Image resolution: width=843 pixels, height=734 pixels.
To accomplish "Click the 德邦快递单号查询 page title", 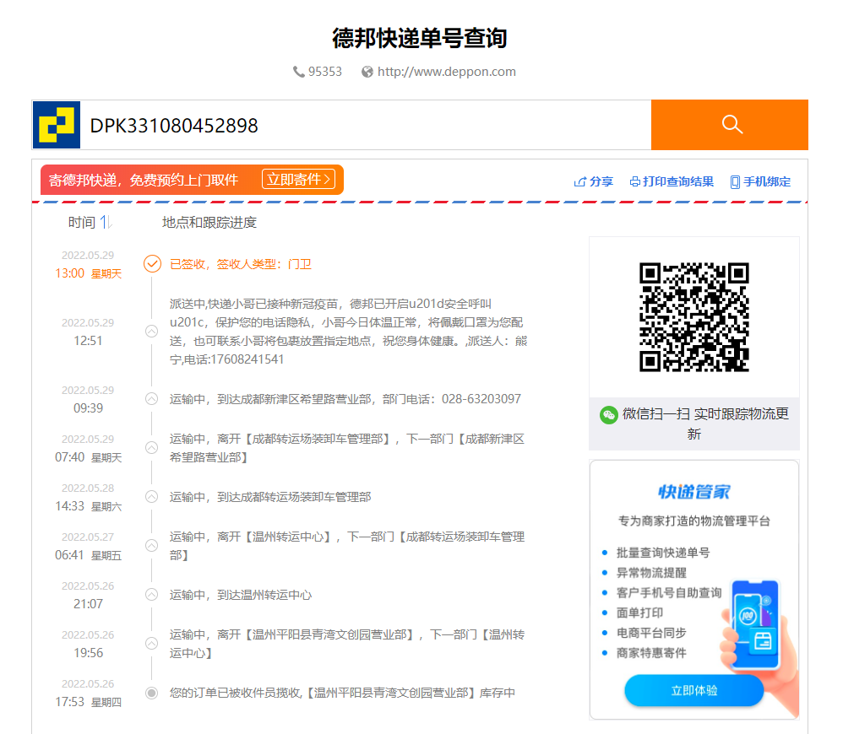I will [x=420, y=38].
